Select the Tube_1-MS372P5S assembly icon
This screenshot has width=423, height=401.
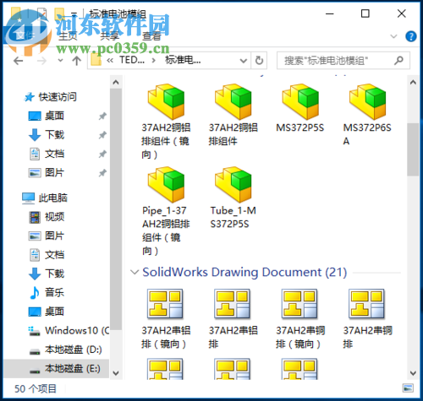point(233,184)
